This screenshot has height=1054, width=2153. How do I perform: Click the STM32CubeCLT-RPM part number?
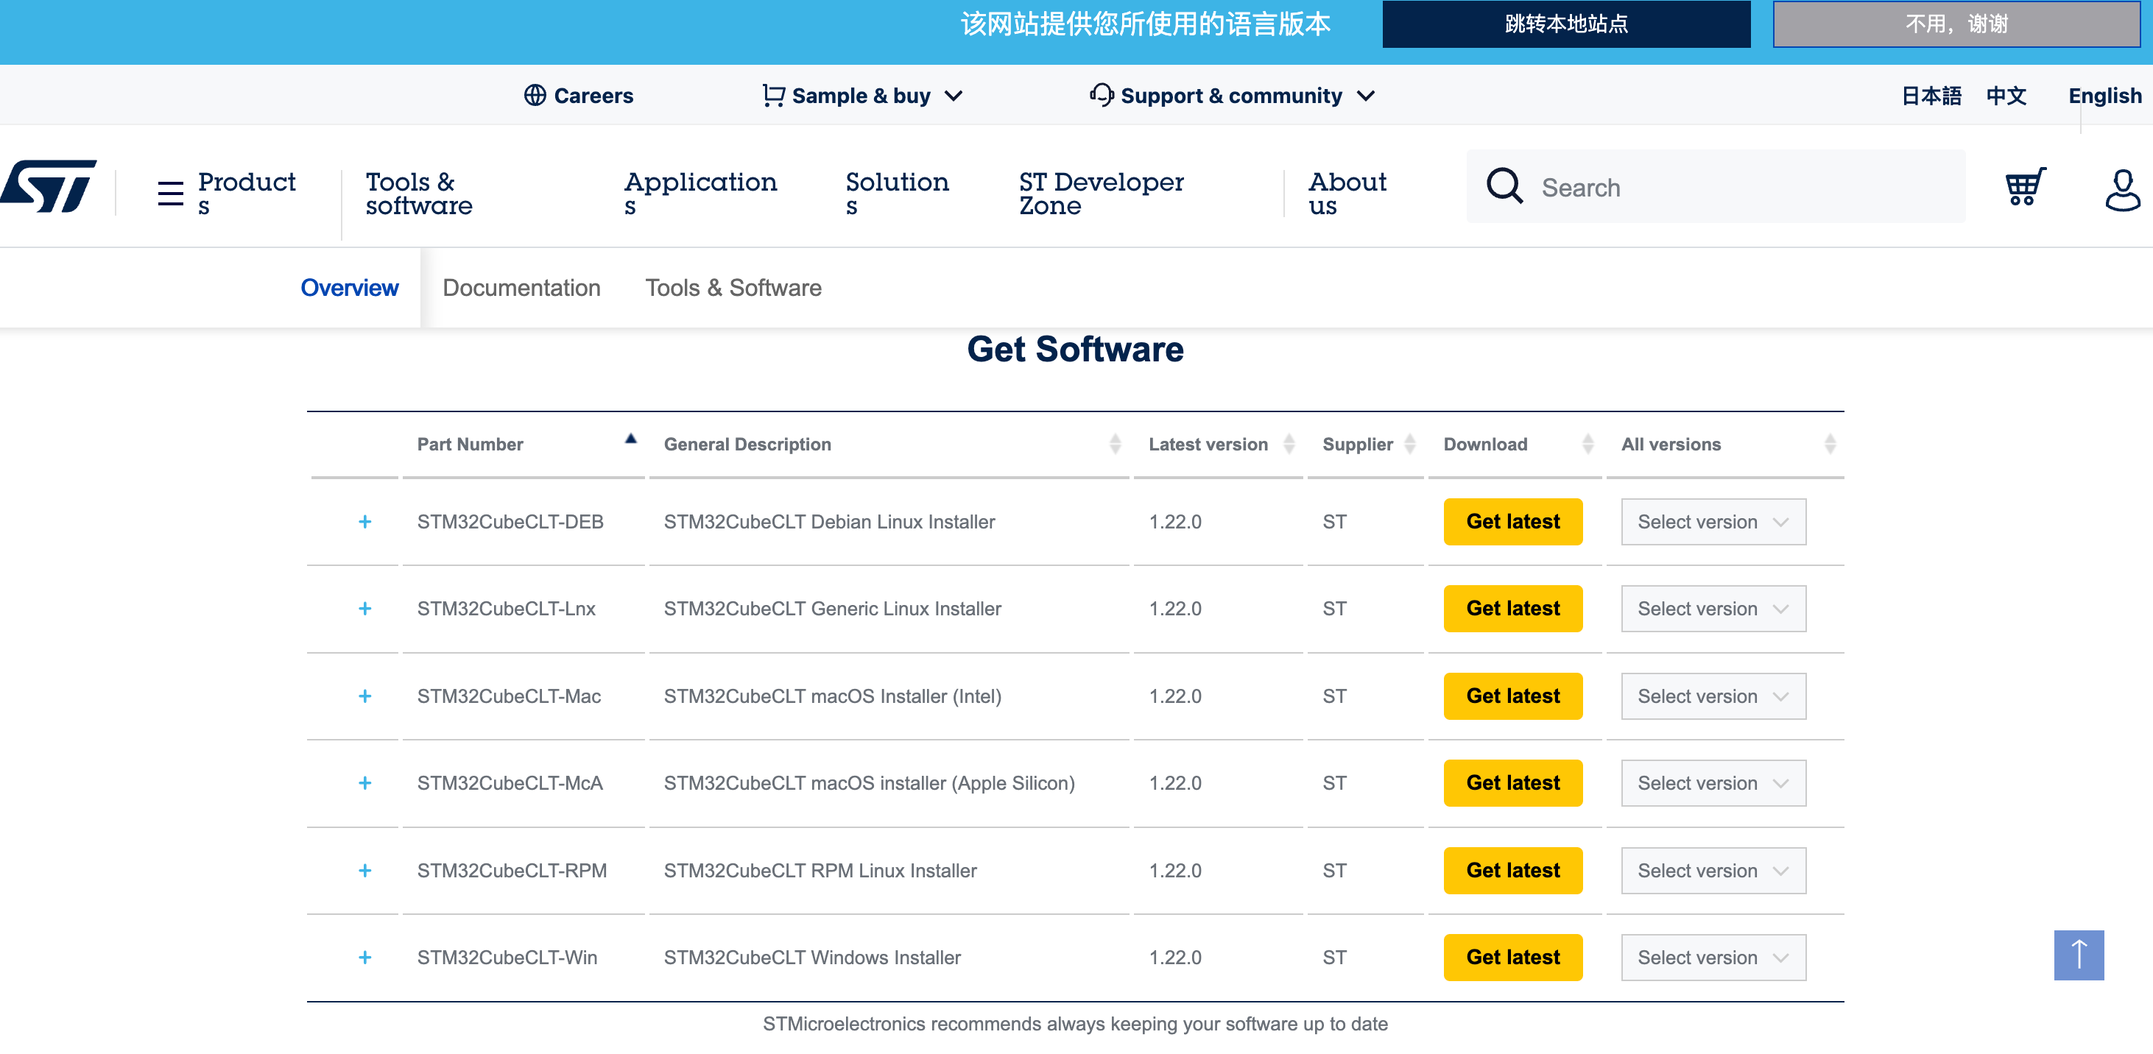coord(512,870)
